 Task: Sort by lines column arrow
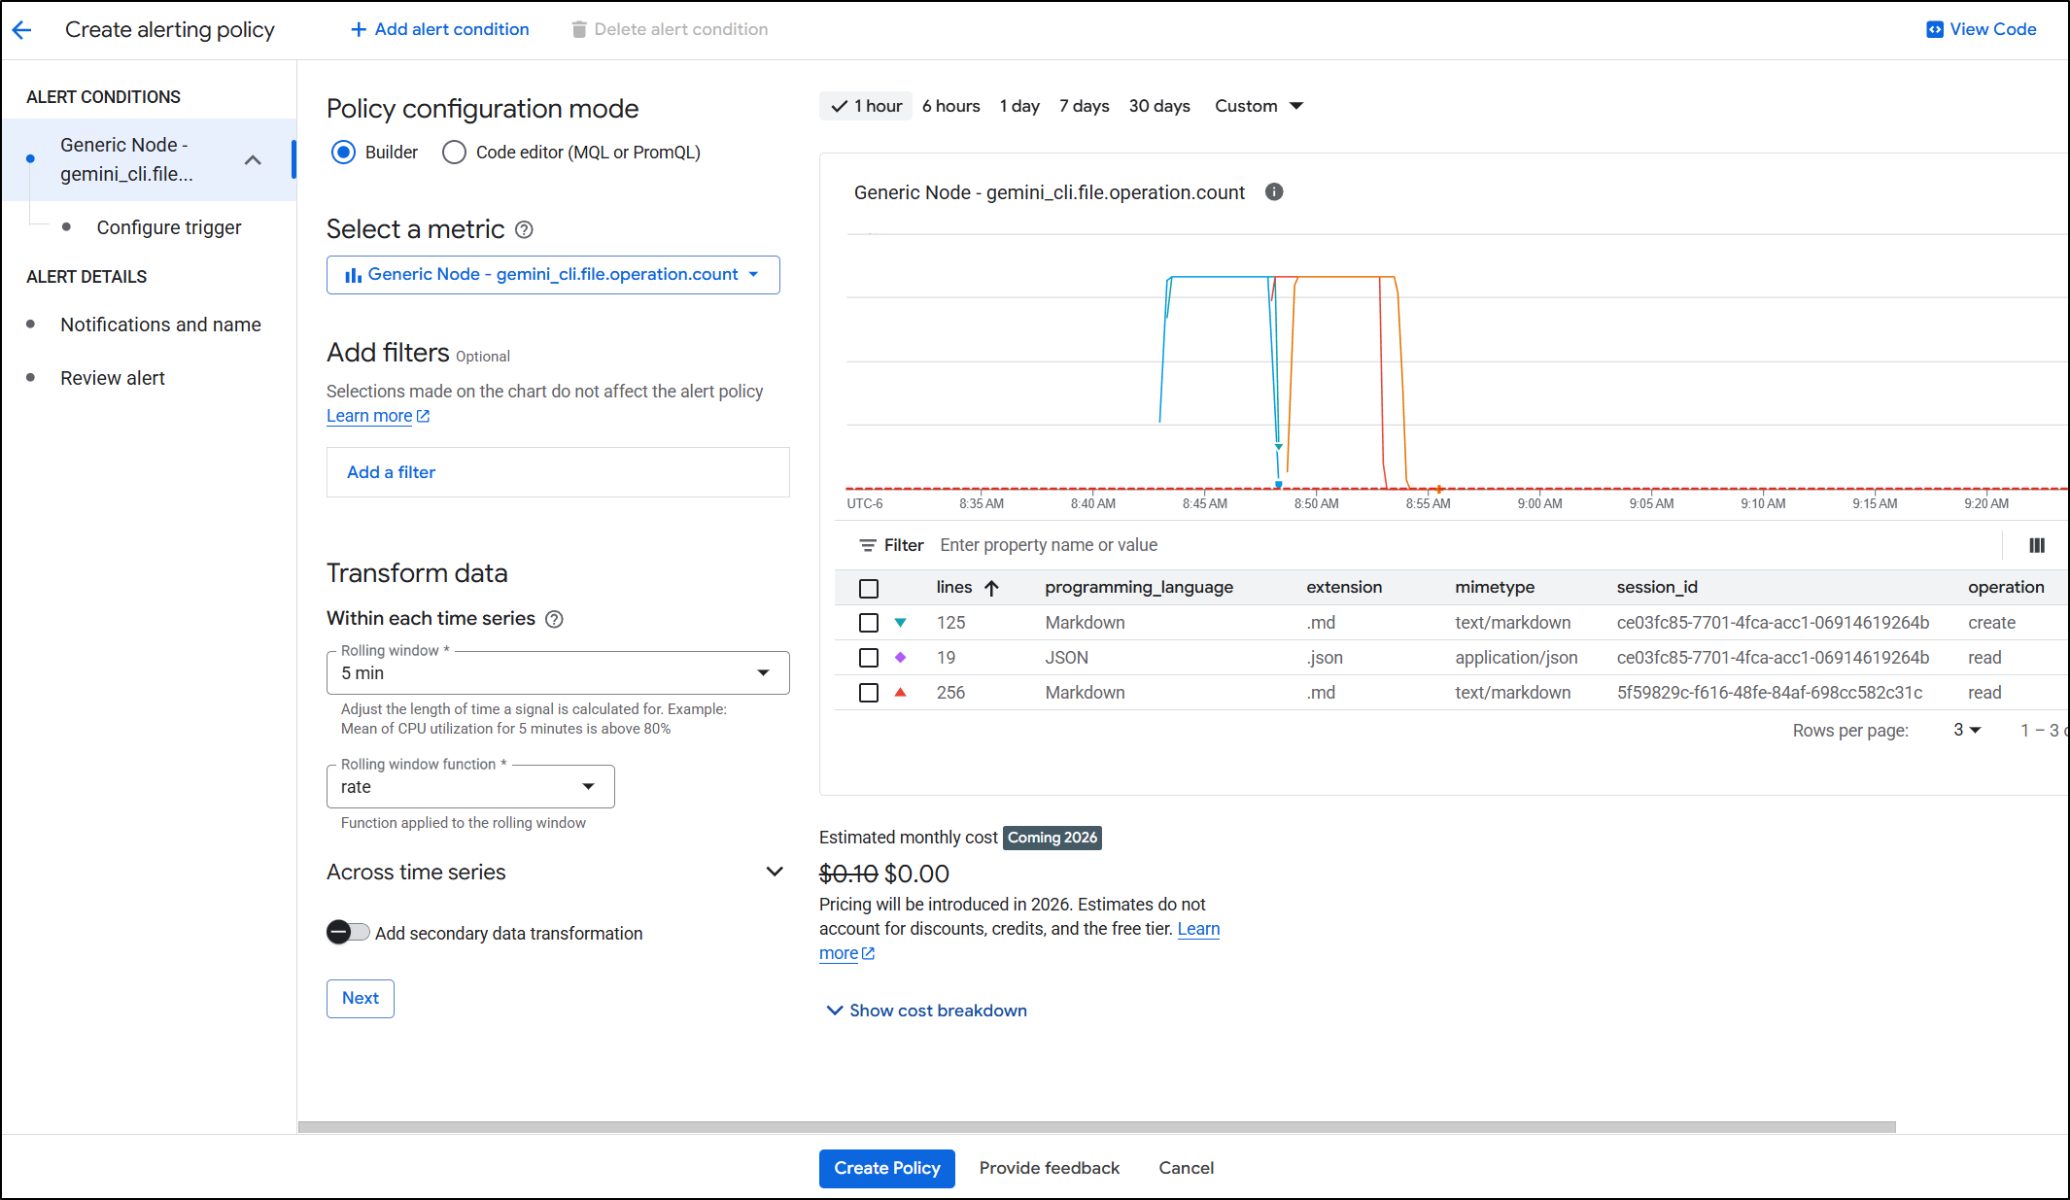pos(991,588)
